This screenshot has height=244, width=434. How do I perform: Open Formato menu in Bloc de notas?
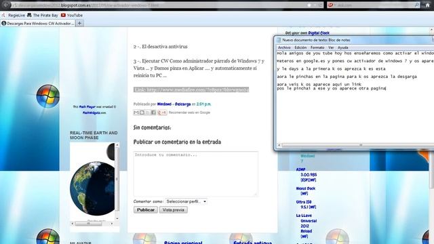(x=317, y=47)
